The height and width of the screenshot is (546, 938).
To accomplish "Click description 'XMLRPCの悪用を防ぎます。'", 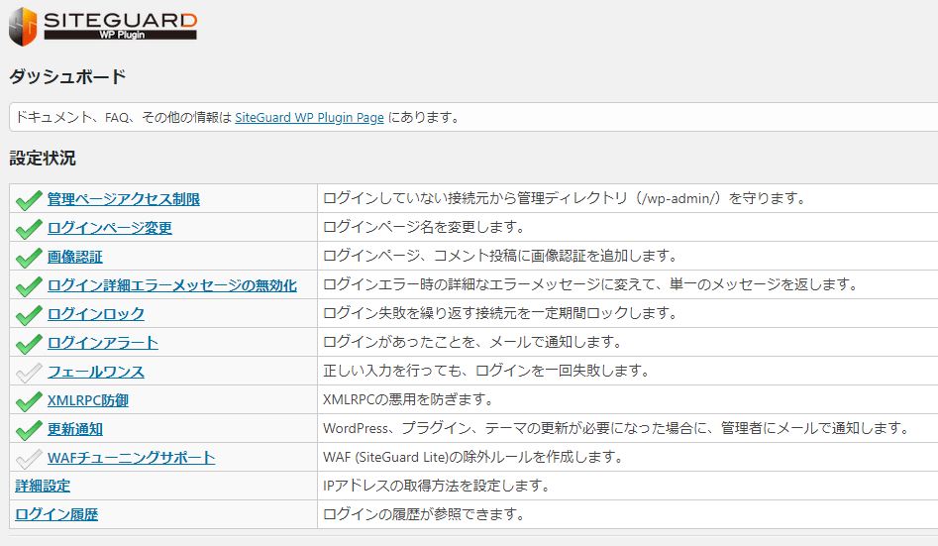I will pyautogui.click(x=409, y=399).
